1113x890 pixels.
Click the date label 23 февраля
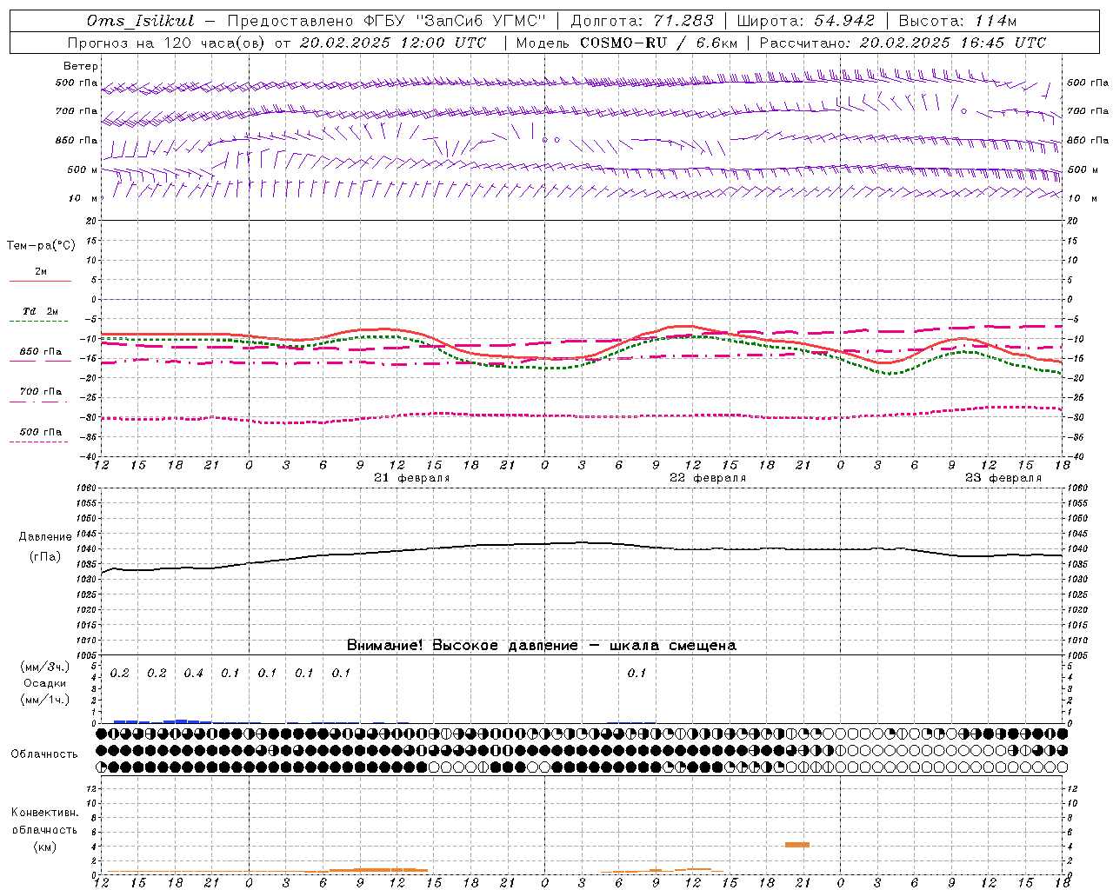pyautogui.click(x=1003, y=478)
